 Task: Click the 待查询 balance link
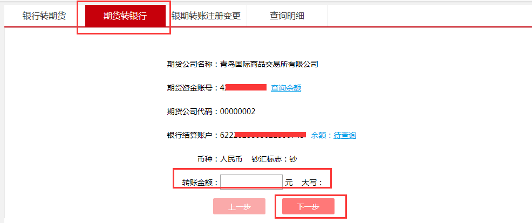pyautogui.click(x=345, y=136)
